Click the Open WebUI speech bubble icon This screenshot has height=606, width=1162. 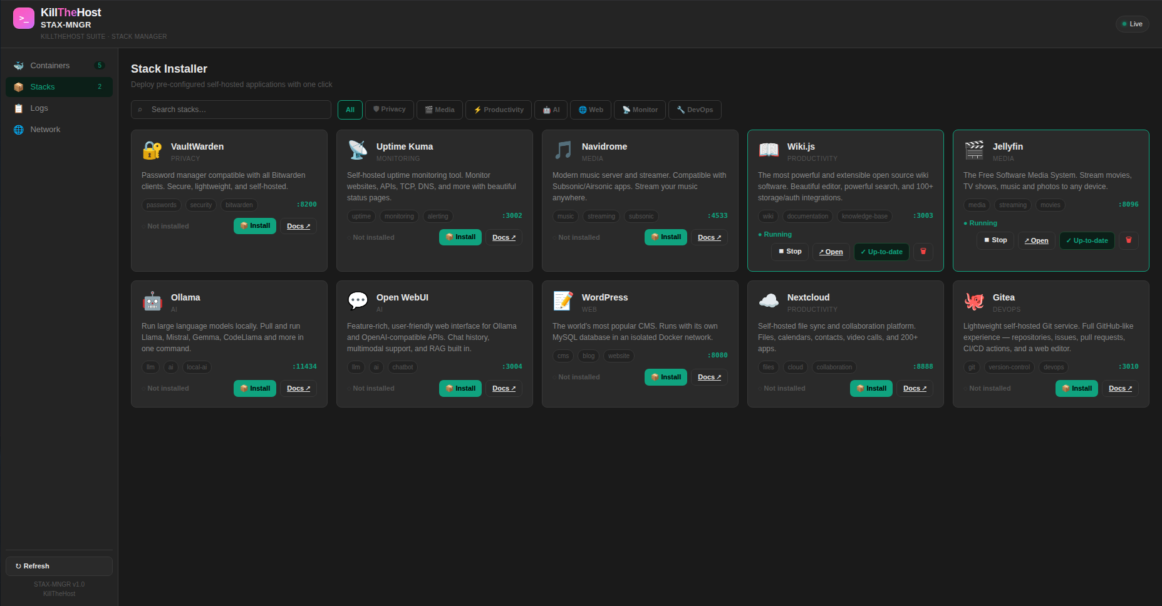click(358, 301)
